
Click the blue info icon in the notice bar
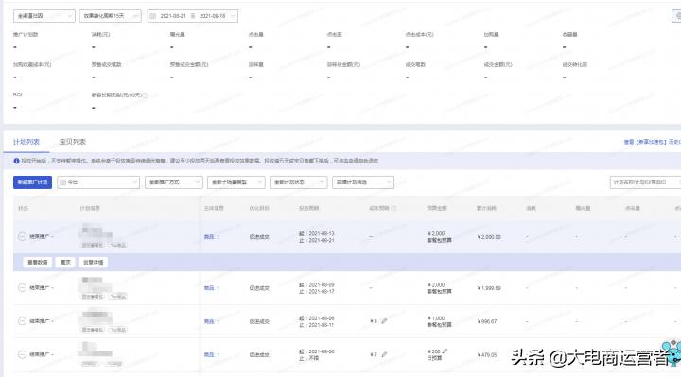pyautogui.click(x=16, y=161)
